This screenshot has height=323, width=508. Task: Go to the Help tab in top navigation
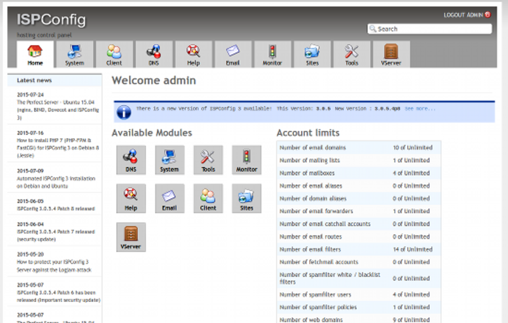click(194, 55)
